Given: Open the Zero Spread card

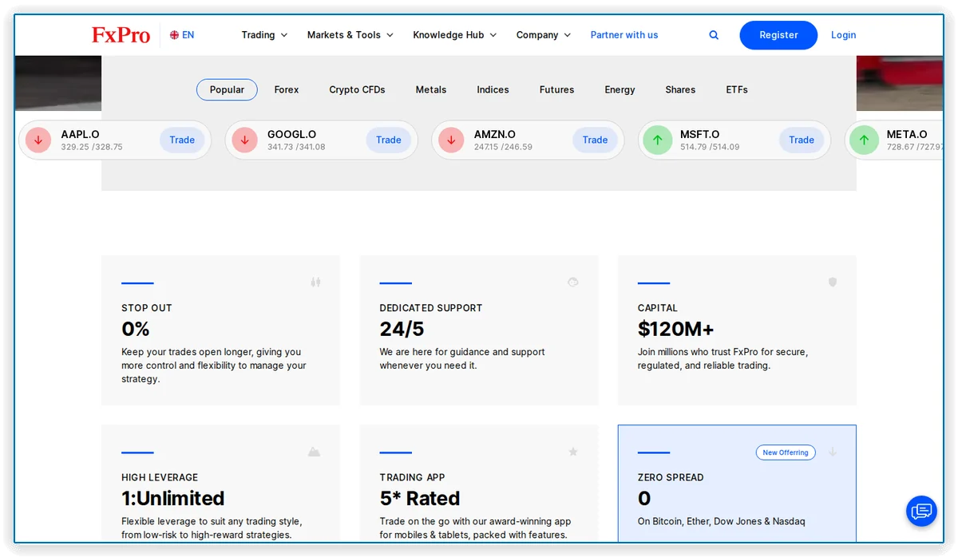Looking at the screenshot, I should 737,484.
